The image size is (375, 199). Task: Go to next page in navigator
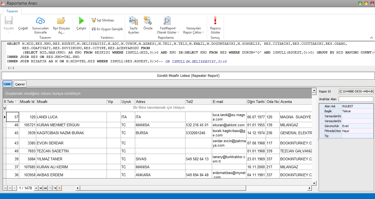pyautogui.click(x=41, y=188)
